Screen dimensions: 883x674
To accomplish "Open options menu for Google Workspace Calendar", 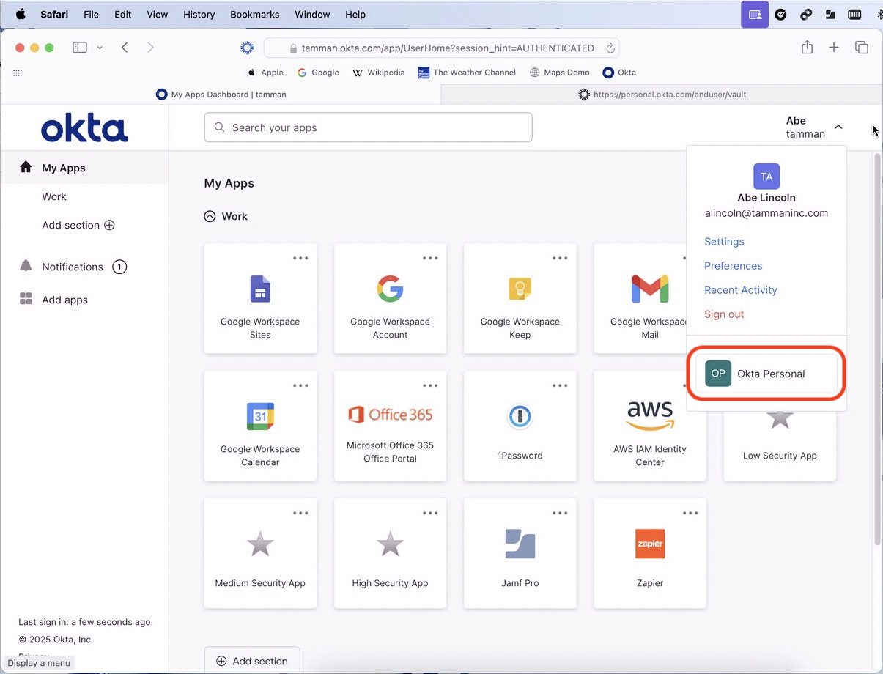I will point(300,385).
